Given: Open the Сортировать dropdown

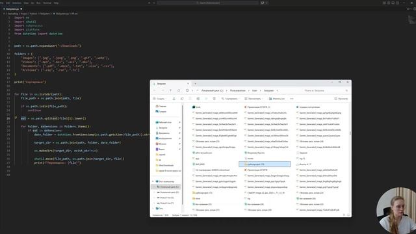Looking at the screenshot, I should (x=231, y=99).
